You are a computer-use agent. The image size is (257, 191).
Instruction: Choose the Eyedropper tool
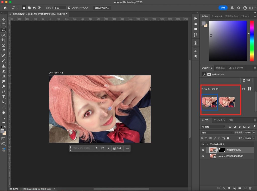pos(3,50)
